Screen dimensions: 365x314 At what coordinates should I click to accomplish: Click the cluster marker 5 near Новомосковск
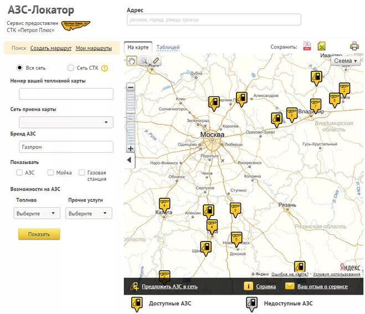(237, 239)
